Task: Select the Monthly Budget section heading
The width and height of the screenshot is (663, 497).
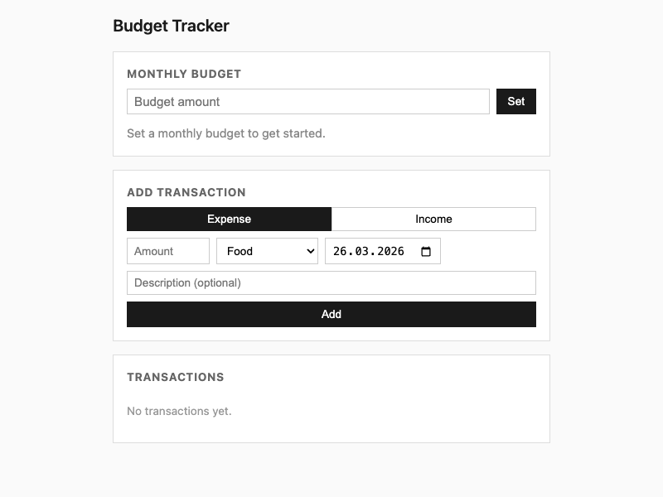Action: click(x=184, y=74)
